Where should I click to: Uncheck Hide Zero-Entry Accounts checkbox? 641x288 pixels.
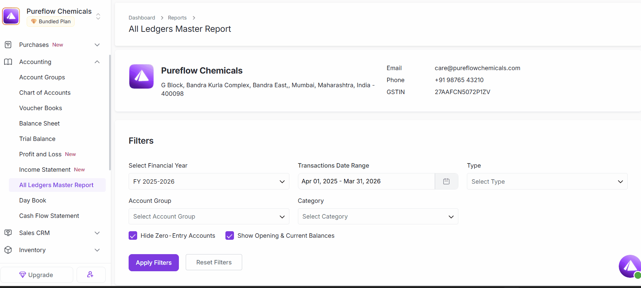pyautogui.click(x=133, y=236)
